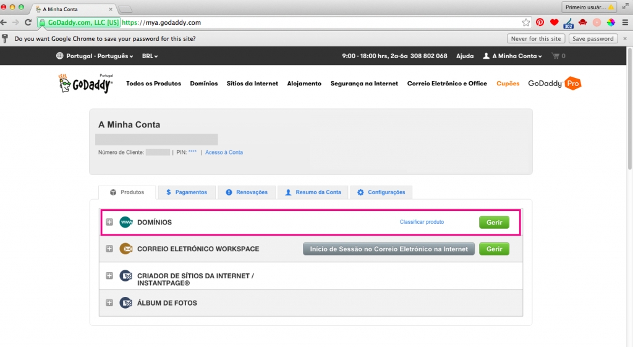Click the GoDaddy Pro badge
Screen dimensions: 633x347
click(x=554, y=84)
